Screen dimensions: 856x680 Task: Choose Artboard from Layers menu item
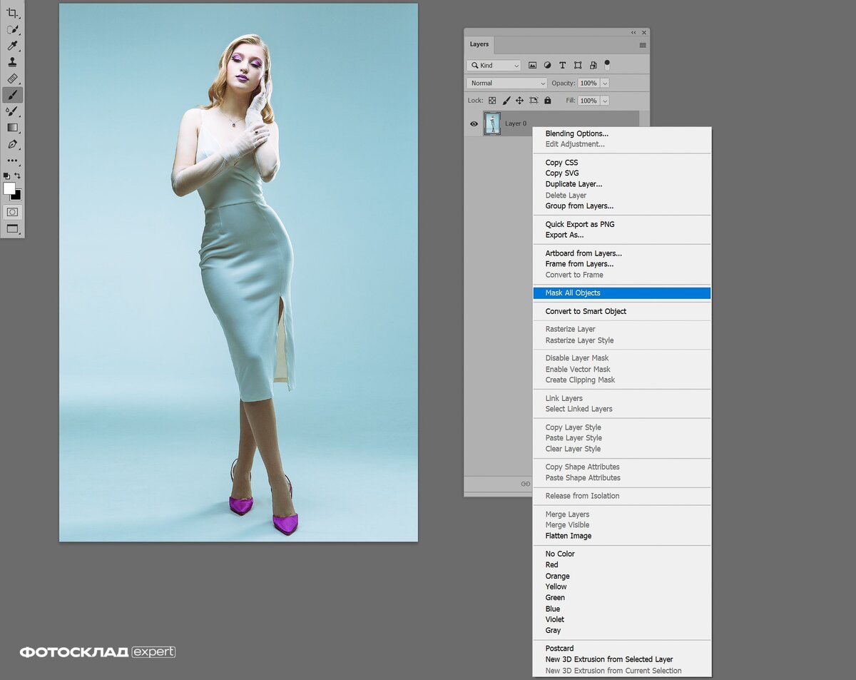click(x=584, y=253)
